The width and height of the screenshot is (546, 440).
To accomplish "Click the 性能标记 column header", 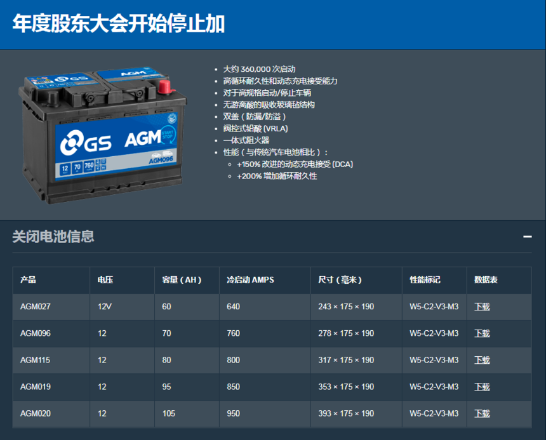I will click(x=425, y=280).
